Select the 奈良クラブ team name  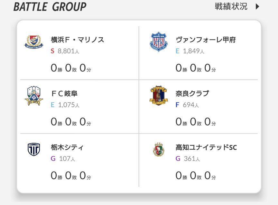click(192, 93)
